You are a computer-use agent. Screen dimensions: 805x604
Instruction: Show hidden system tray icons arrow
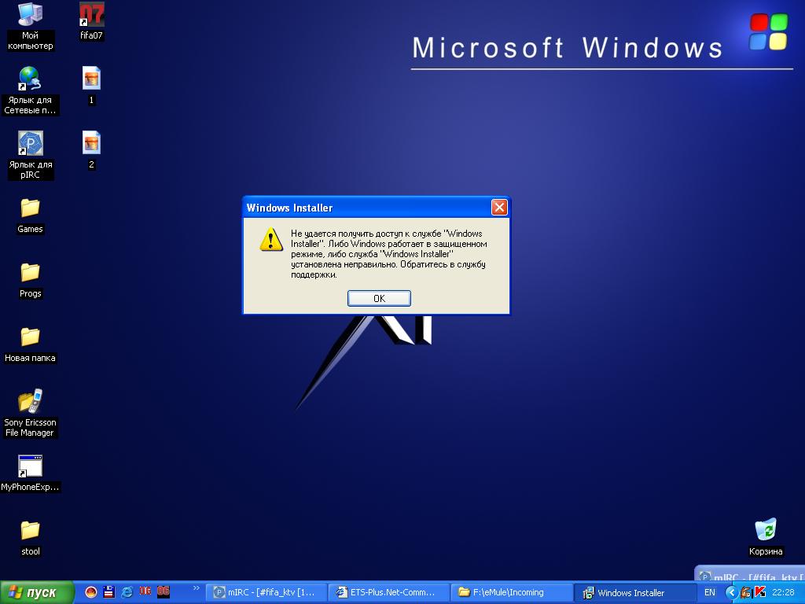tap(731, 592)
